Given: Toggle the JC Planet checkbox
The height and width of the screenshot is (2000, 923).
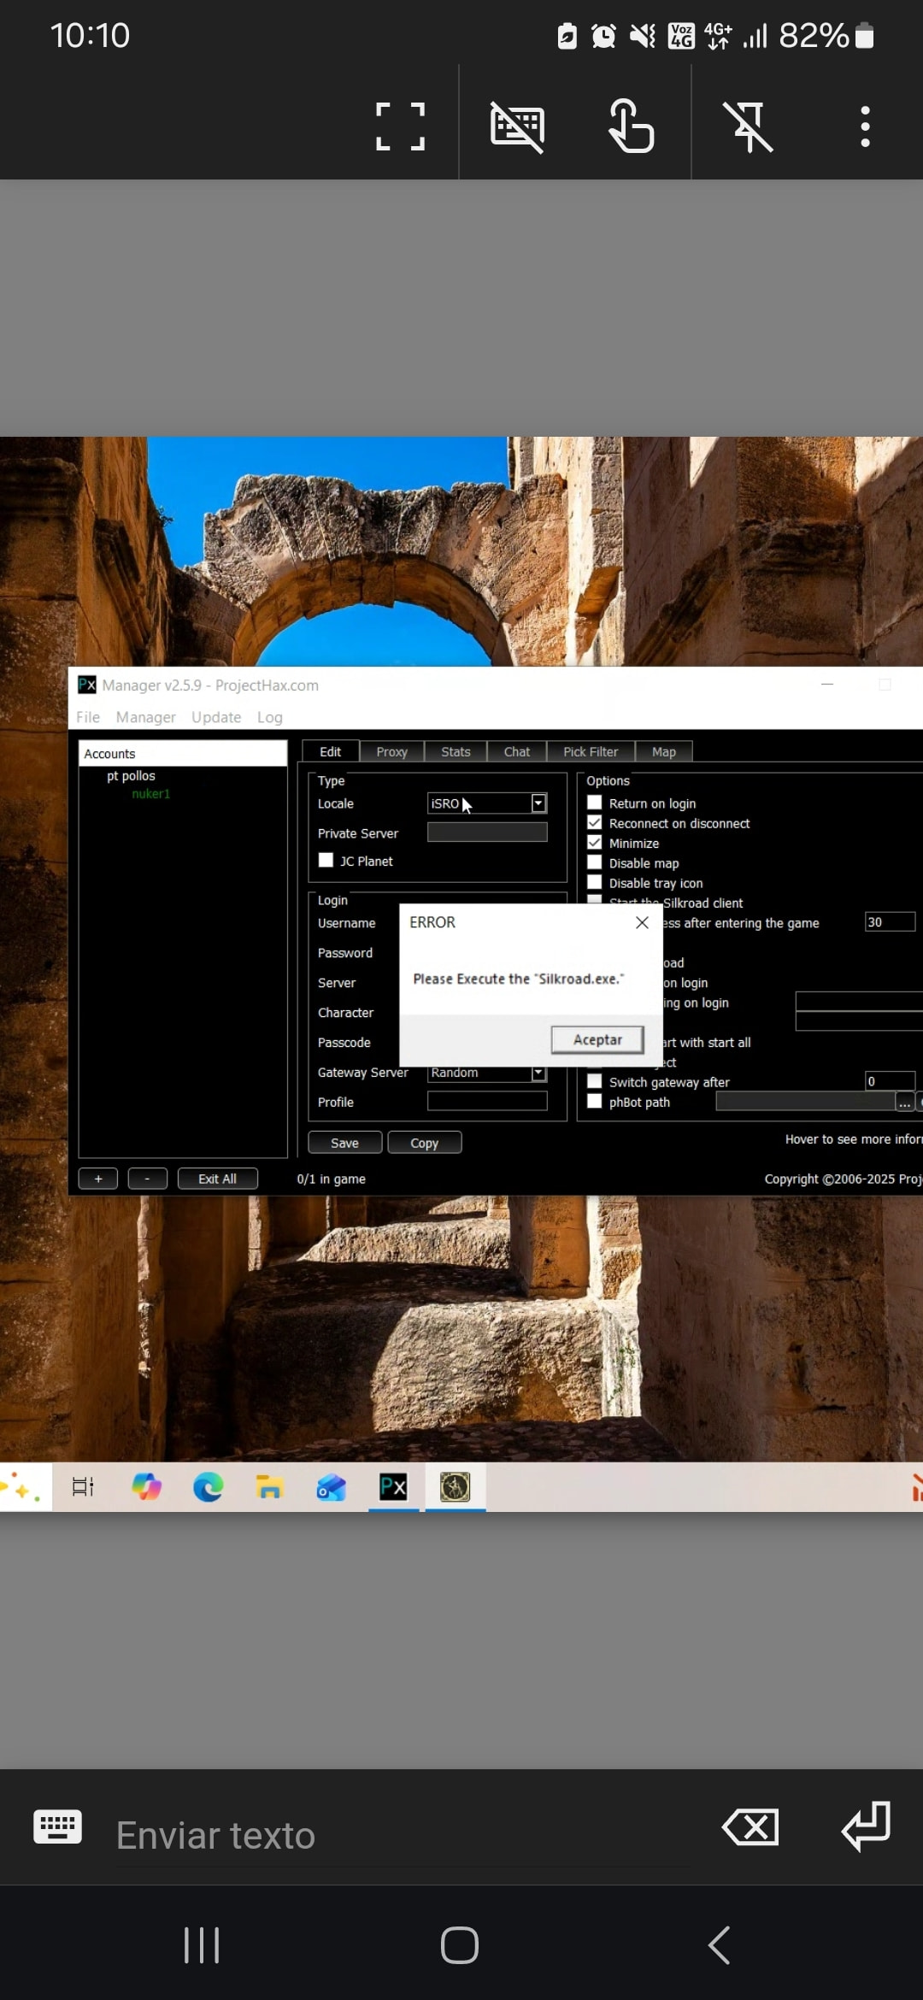Looking at the screenshot, I should pyautogui.click(x=326, y=861).
